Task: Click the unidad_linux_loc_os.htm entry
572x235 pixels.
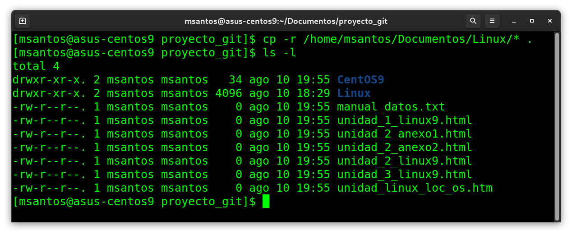Action: point(415,188)
